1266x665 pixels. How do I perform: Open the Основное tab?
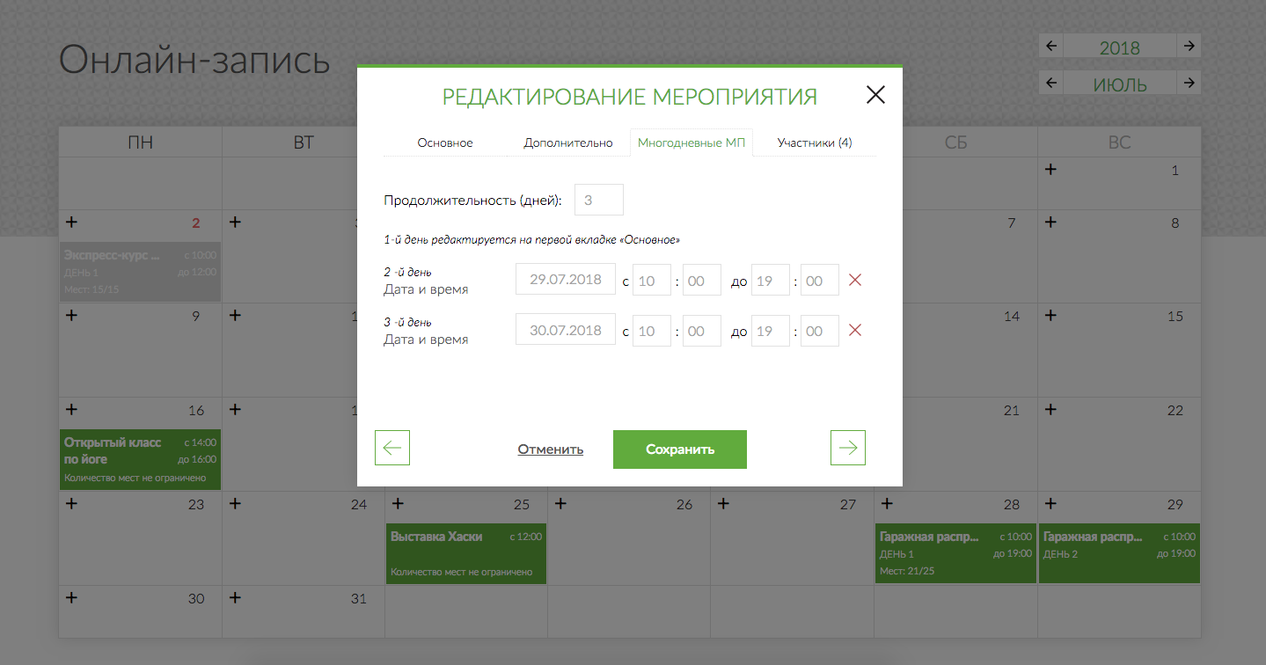(x=445, y=142)
